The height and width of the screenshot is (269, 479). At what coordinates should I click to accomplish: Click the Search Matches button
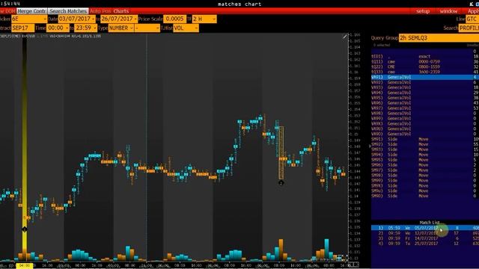pos(68,11)
